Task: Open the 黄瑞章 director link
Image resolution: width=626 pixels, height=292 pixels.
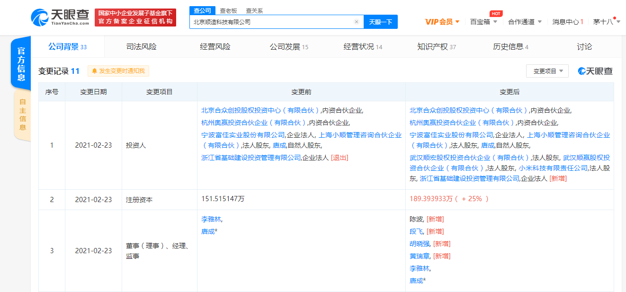Action: (419, 256)
